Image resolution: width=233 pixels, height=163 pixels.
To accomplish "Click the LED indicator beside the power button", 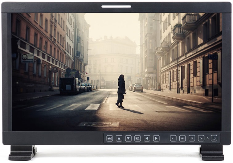I will tap(207, 138).
